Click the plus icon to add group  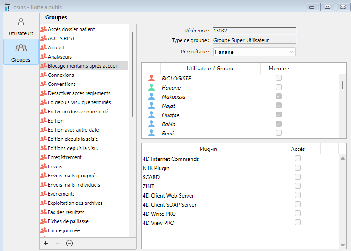46,243
